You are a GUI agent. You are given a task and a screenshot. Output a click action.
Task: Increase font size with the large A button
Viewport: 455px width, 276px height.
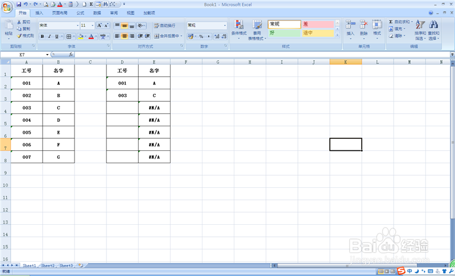tap(100, 26)
